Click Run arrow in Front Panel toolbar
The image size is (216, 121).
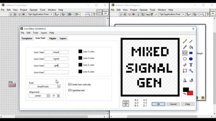click(11, 14)
